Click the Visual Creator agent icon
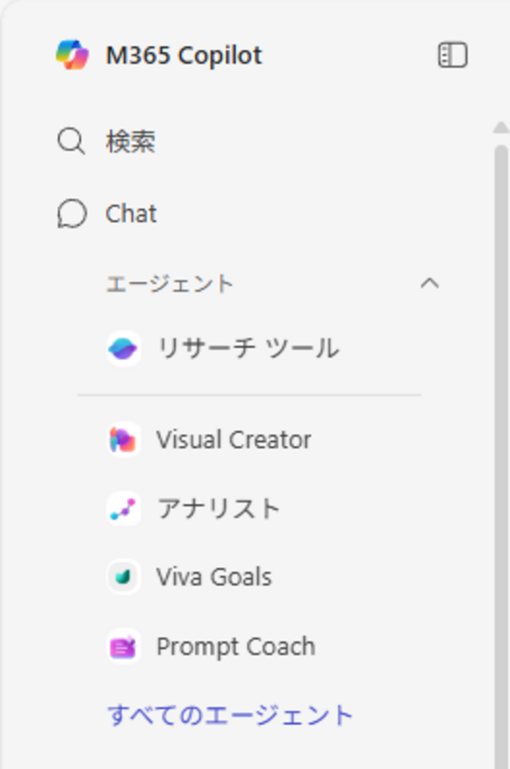The height and width of the screenshot is (769, 510). tap(124, 439)
